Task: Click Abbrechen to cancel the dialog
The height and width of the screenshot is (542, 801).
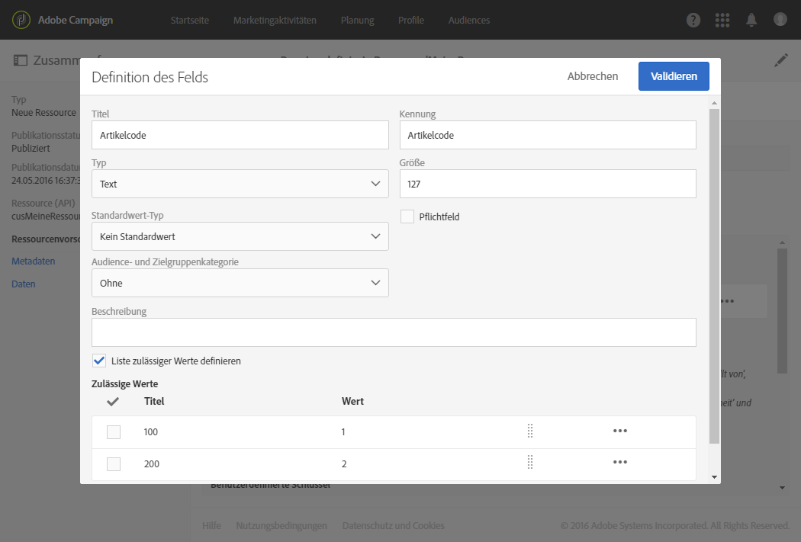Action: [593, 76]
